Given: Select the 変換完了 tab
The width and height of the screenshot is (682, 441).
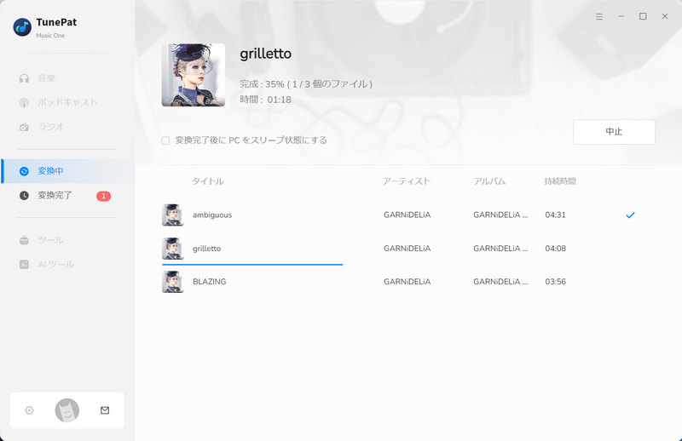Looking at the screenshot, I should (67, 196).
